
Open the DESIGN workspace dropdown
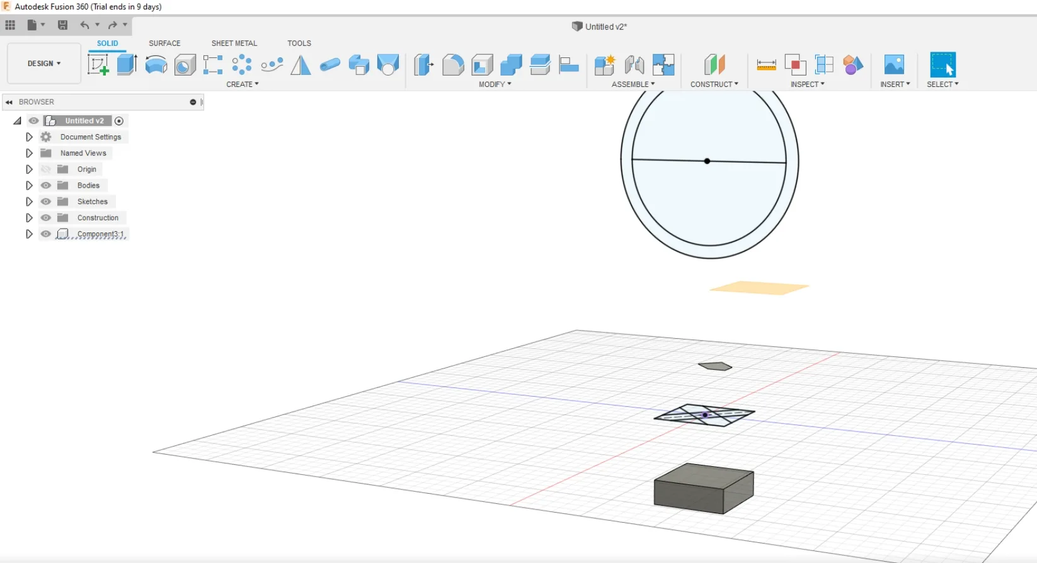(44, 64)
